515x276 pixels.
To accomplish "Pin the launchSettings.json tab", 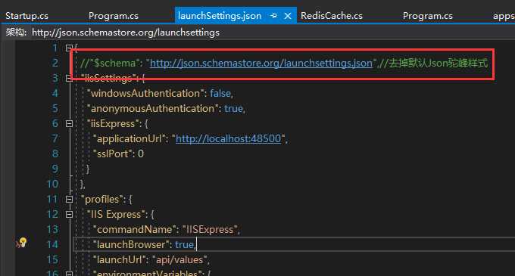I will (x=273, y=16).
